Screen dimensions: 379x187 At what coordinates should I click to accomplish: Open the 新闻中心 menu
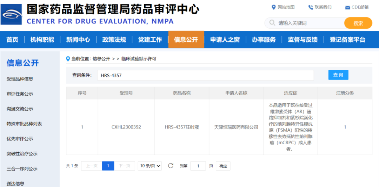[78, 40]
